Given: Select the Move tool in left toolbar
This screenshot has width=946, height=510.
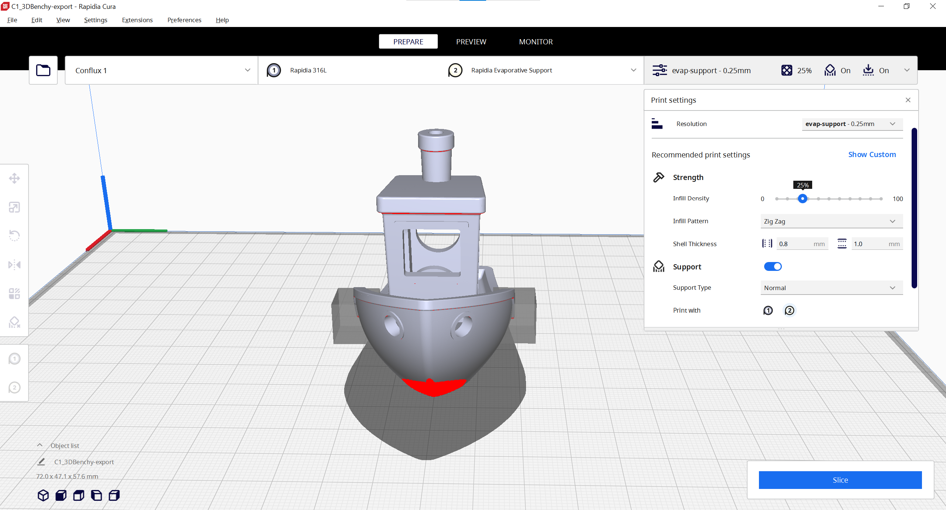Looking at the screenshot, I should click(14, 178).
